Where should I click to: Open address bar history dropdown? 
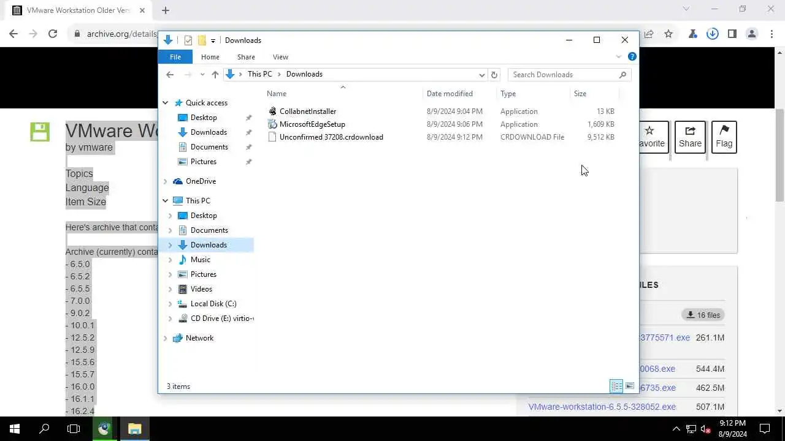pyautogui.click(x=482, y=75)
